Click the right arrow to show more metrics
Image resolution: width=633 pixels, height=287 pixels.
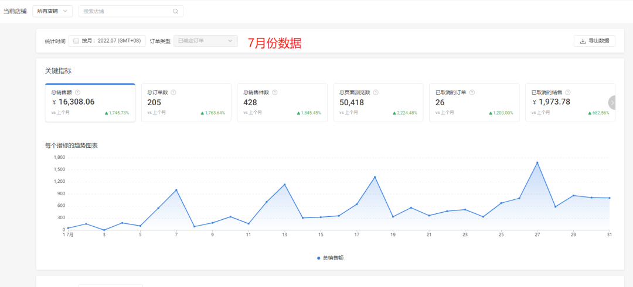coord(612,103)
